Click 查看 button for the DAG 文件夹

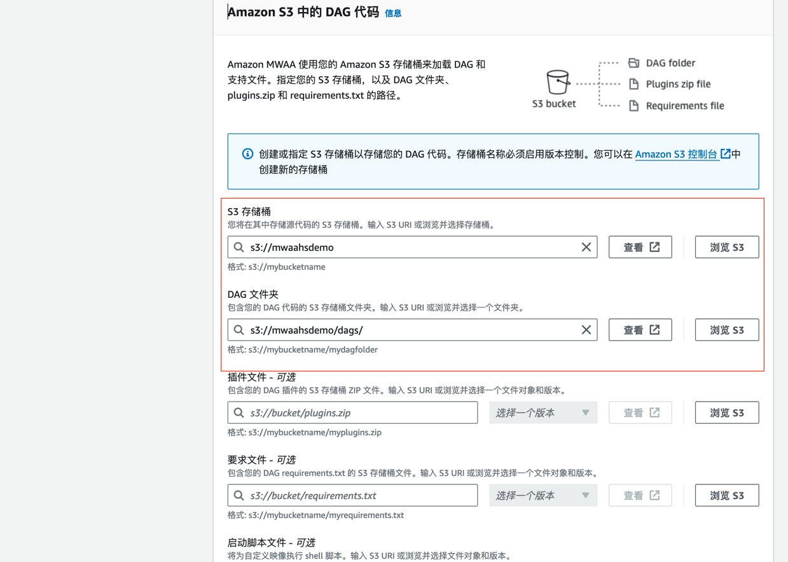point(640,330)
